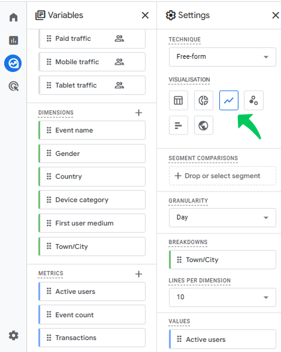Choose the donut chart visualisation
Screen dimensions: 281x352
point(203,100)
